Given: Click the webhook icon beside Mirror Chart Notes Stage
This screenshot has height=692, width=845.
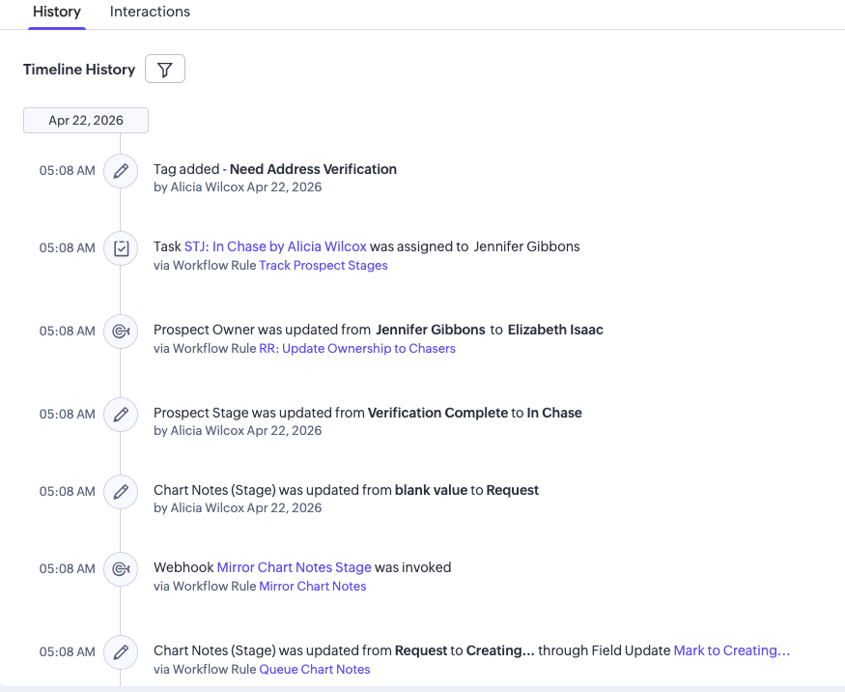Looking at the screenshot, I should tap(121, 569).
